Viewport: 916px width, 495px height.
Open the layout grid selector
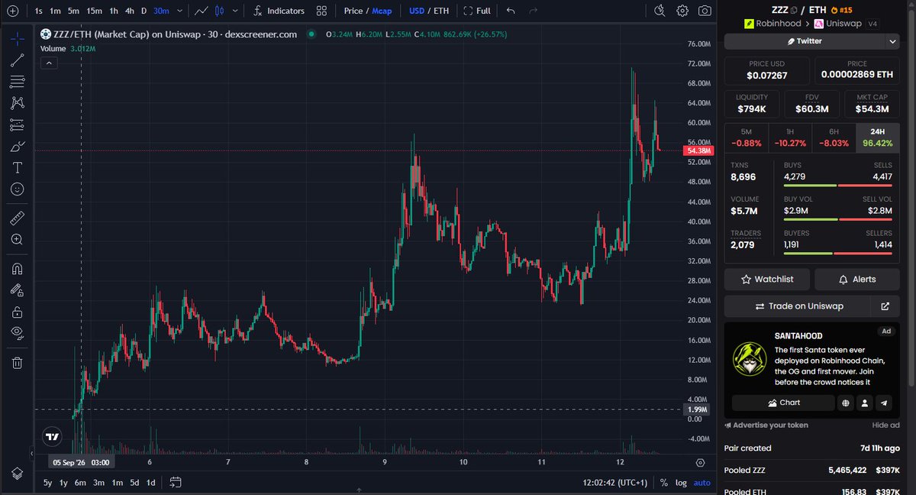click(x=321, y=11)
